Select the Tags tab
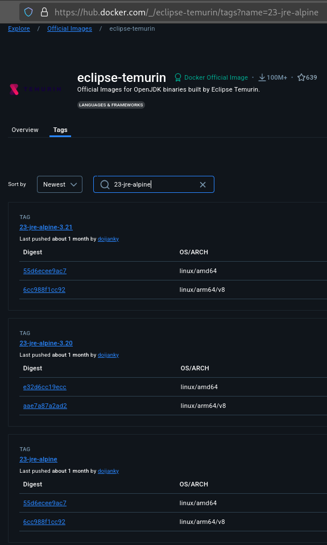This screenshot has width=327, height=545. pyautogui.click(x=60, y=130)
